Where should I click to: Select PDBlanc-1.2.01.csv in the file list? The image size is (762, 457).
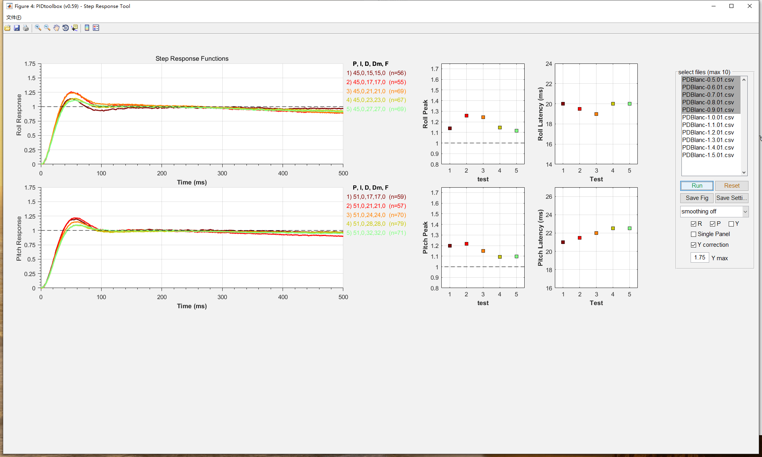[x=711, y=132]
